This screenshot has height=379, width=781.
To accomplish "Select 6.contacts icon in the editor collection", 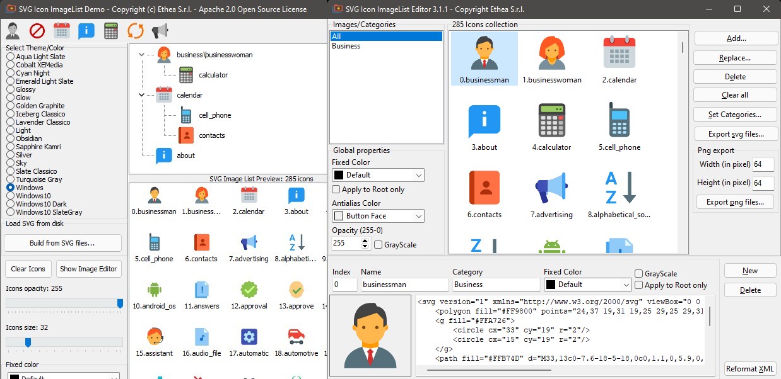I will click(484, 195).
